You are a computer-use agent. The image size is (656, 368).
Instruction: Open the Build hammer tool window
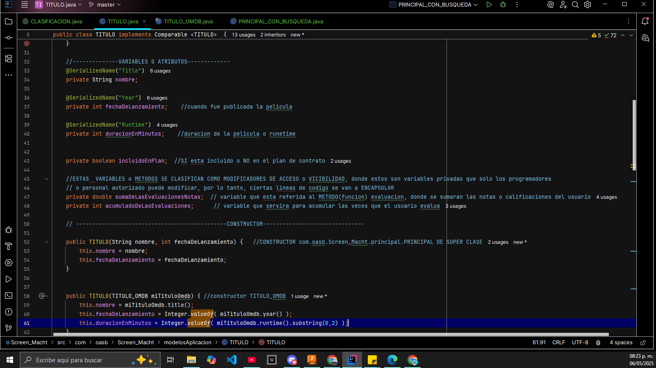(x=9, y=246)
